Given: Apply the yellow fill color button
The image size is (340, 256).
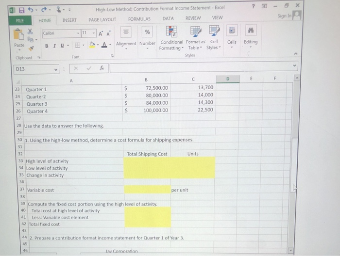Looking at the screenshot, I should 92,45.
